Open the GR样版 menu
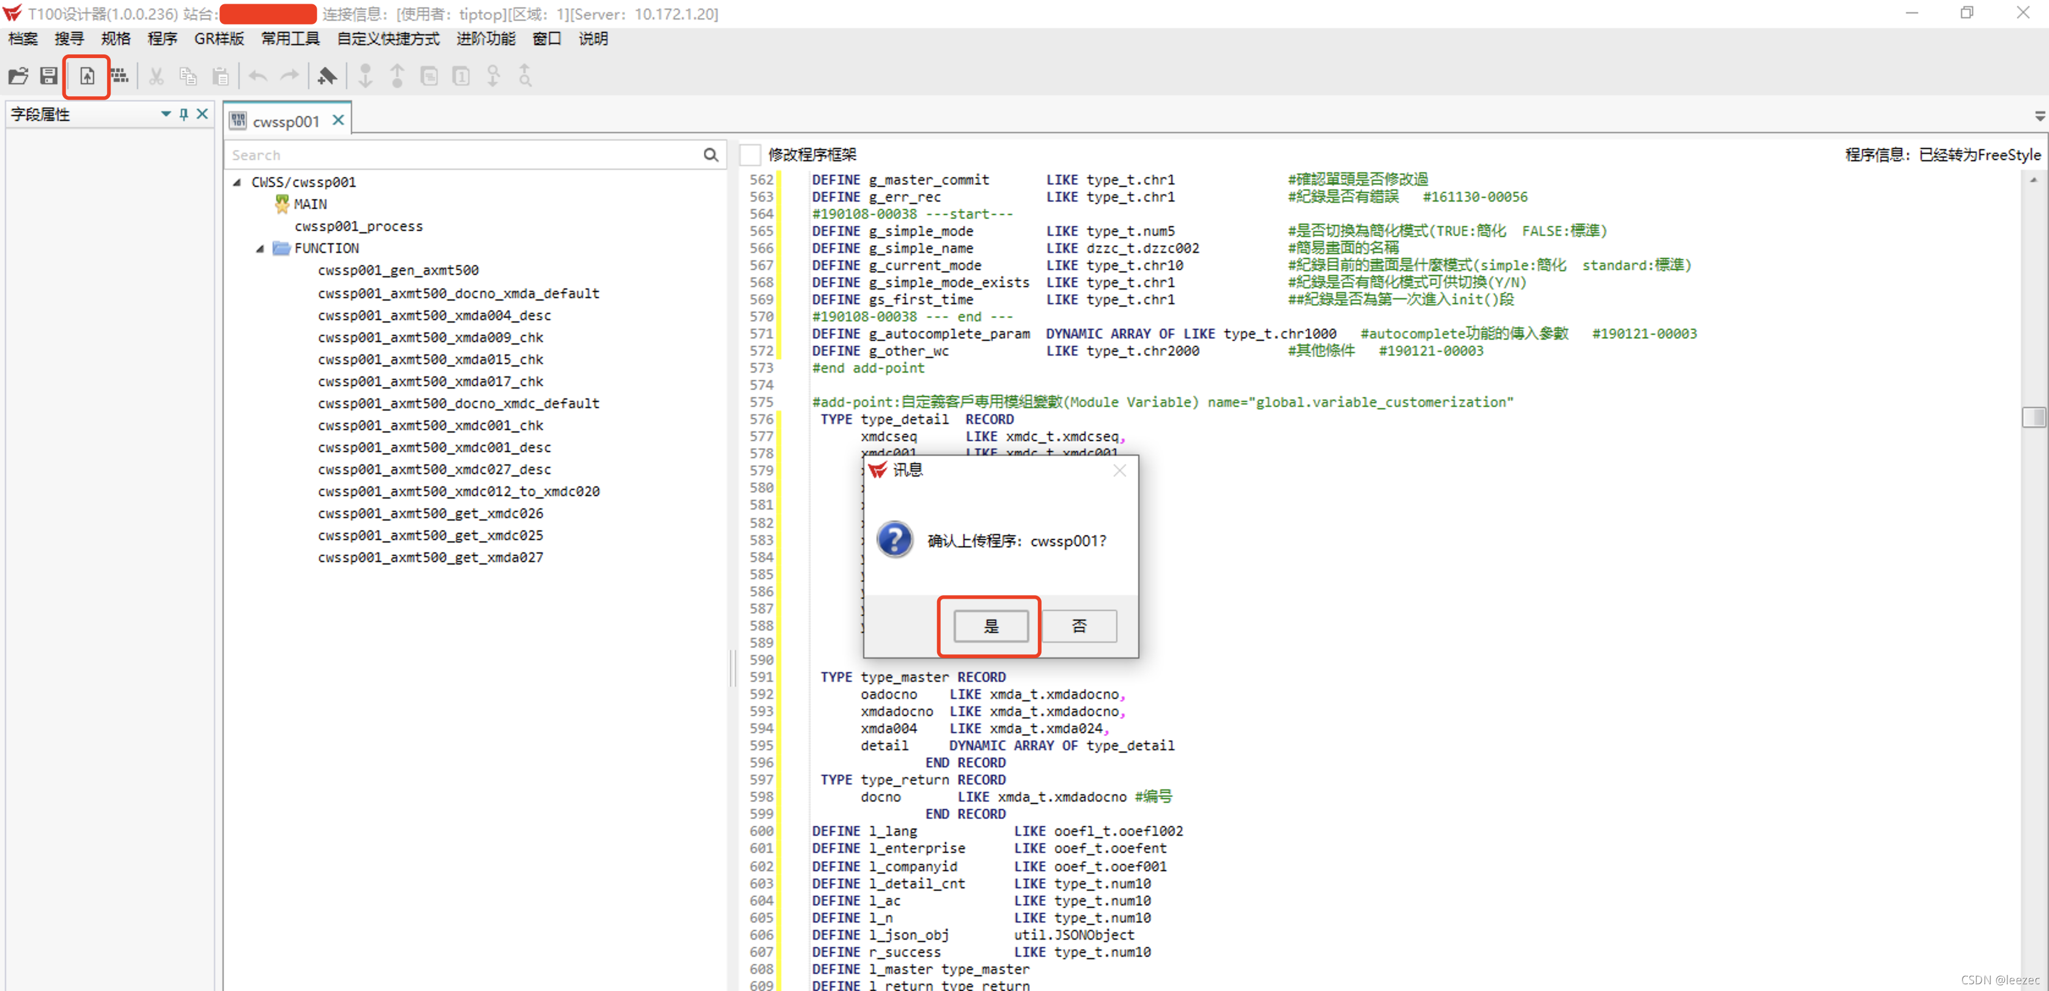The image size is (2049, 991). 219,39
